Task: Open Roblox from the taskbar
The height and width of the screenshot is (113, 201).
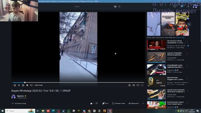Action: click(74, 111)
